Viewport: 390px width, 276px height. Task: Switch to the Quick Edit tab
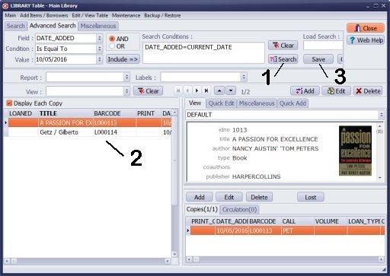(x=221, y=103)
